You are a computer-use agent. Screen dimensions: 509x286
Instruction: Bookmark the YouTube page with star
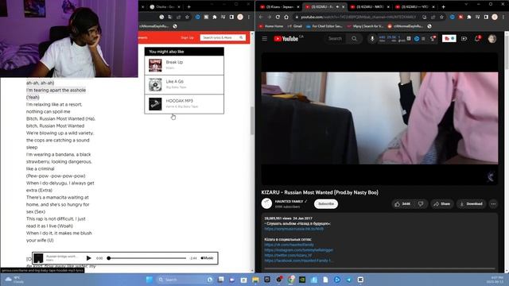(x=441, y=17)
